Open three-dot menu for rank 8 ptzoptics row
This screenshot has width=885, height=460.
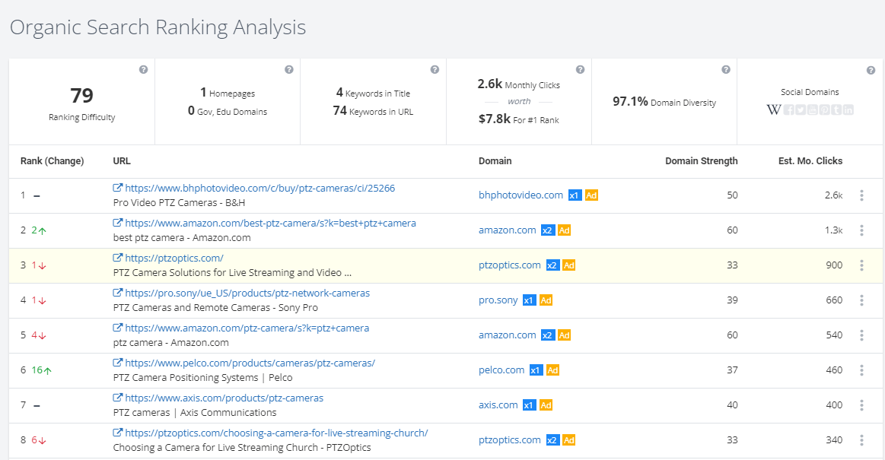pos(861,439)
